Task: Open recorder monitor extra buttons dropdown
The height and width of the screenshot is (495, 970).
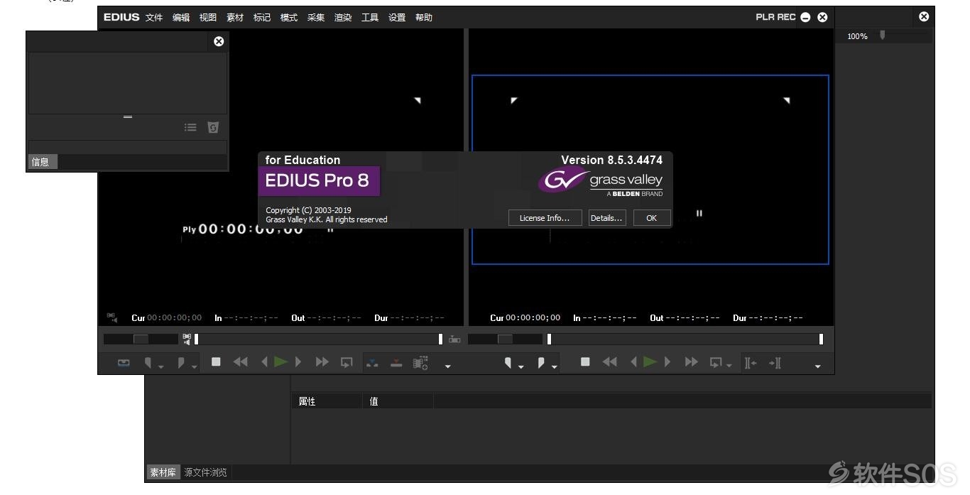Action: coord(817,366)
